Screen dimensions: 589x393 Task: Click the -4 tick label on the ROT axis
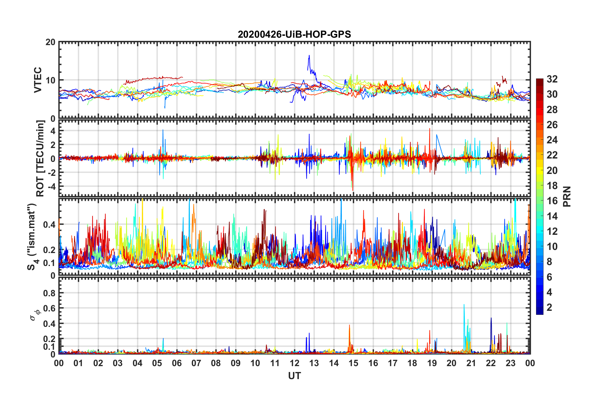tap(51, 186)
